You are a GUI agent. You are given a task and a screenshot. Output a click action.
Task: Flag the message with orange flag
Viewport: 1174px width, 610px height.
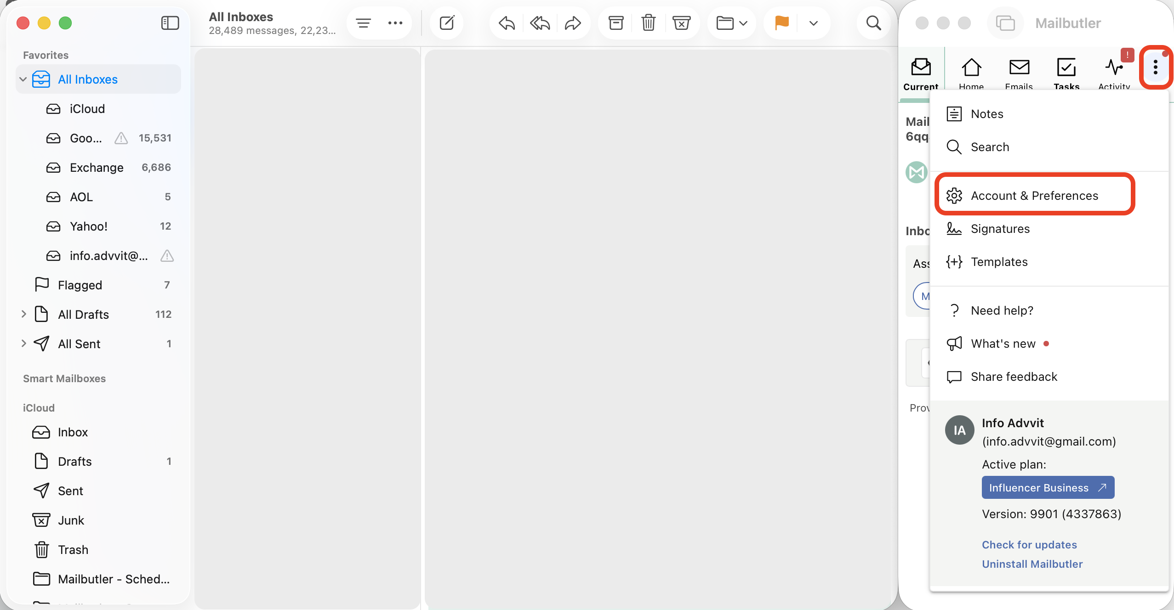(781, 23)
